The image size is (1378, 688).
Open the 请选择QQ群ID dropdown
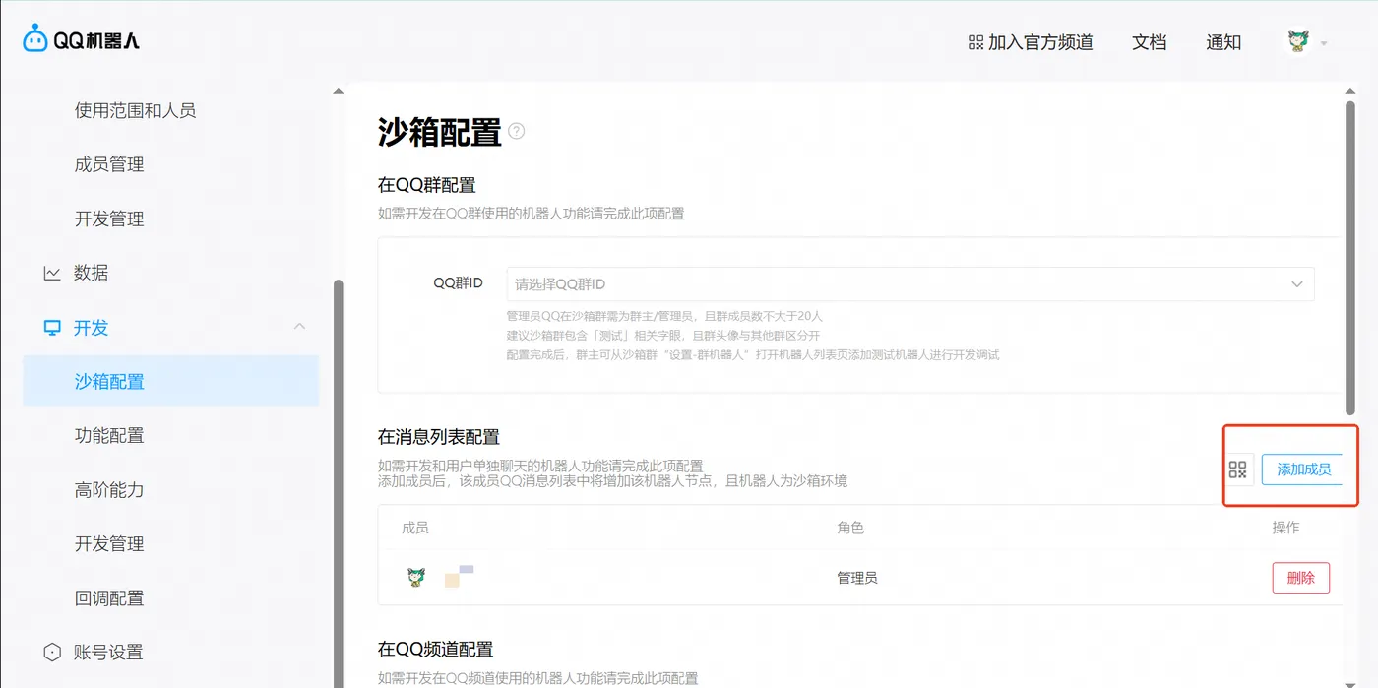pyautogui.click(x=910, y=283)
